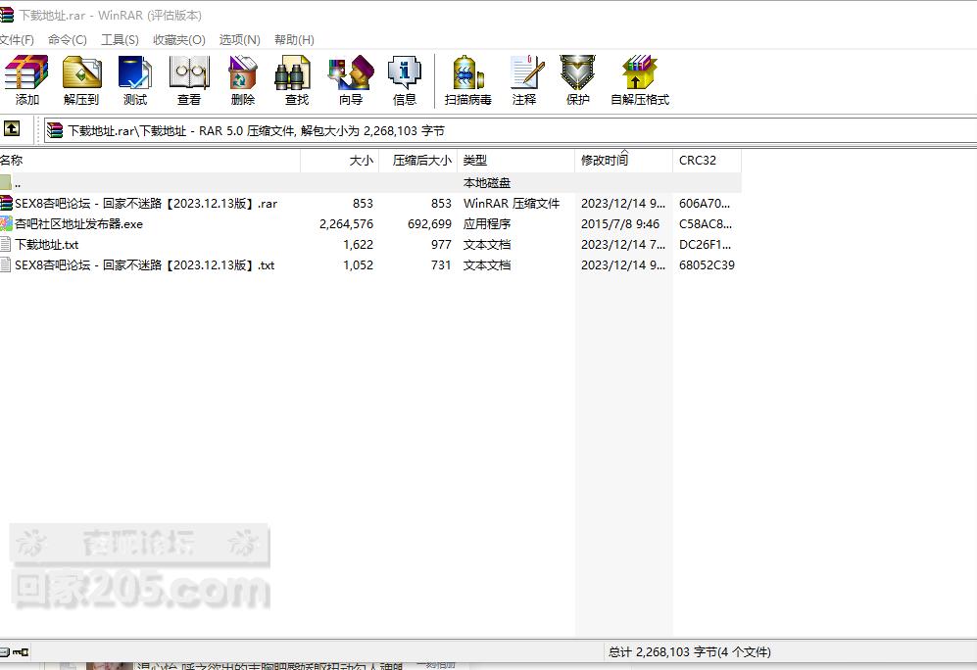Open the Help (帮助) menu
The width and height of the screenshot is (977, 670).
[x=294, y=40]
